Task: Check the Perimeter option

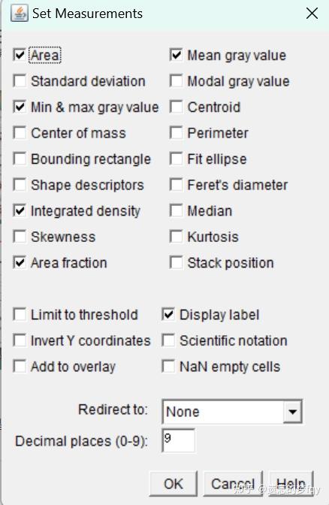Action: (176, 133)
